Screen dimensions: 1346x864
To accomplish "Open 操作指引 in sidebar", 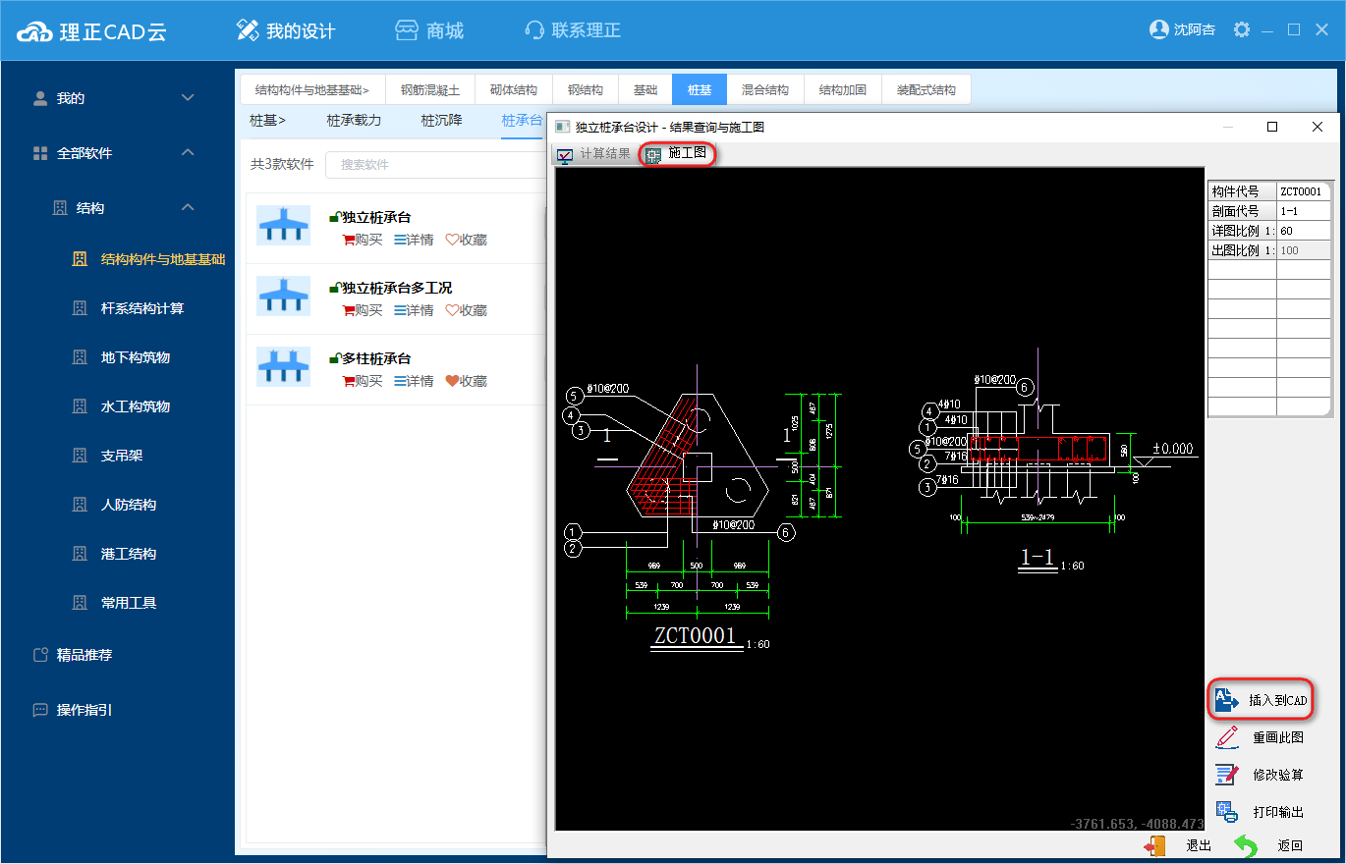I will (84, 710).
